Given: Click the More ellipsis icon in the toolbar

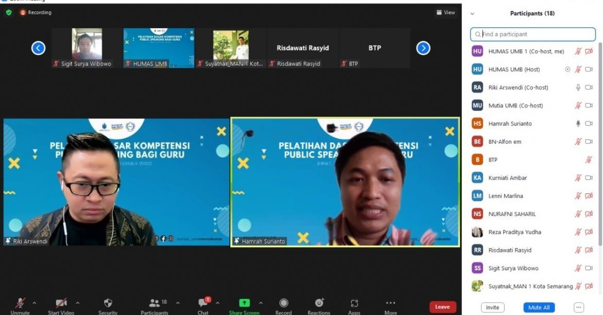Looking at the screenshot, I should point(390,303).
